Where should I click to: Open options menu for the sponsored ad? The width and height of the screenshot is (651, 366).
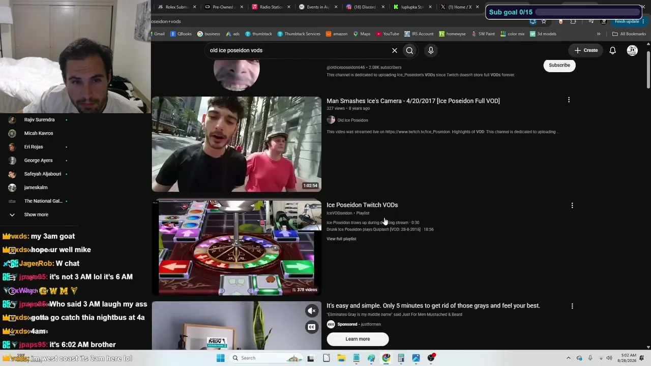tap(572, 306)
